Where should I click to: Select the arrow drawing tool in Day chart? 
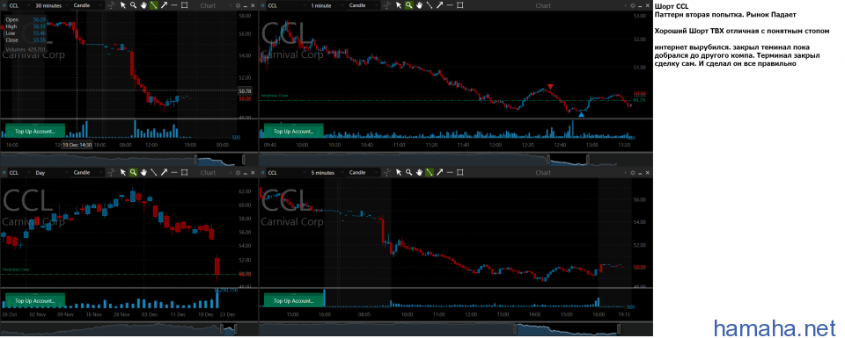point(164,172)
